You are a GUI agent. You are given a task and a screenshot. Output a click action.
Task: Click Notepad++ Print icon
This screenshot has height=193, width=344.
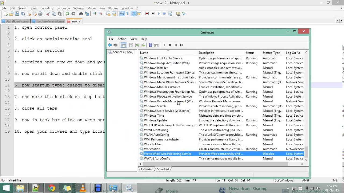click(40, 14)
